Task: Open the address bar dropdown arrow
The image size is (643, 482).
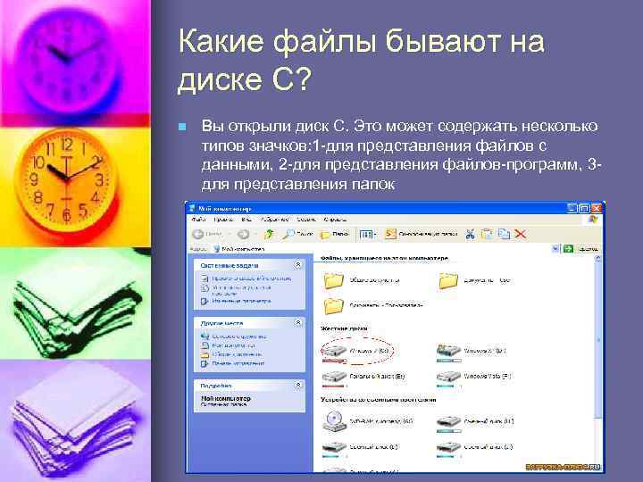Action: 555,248
